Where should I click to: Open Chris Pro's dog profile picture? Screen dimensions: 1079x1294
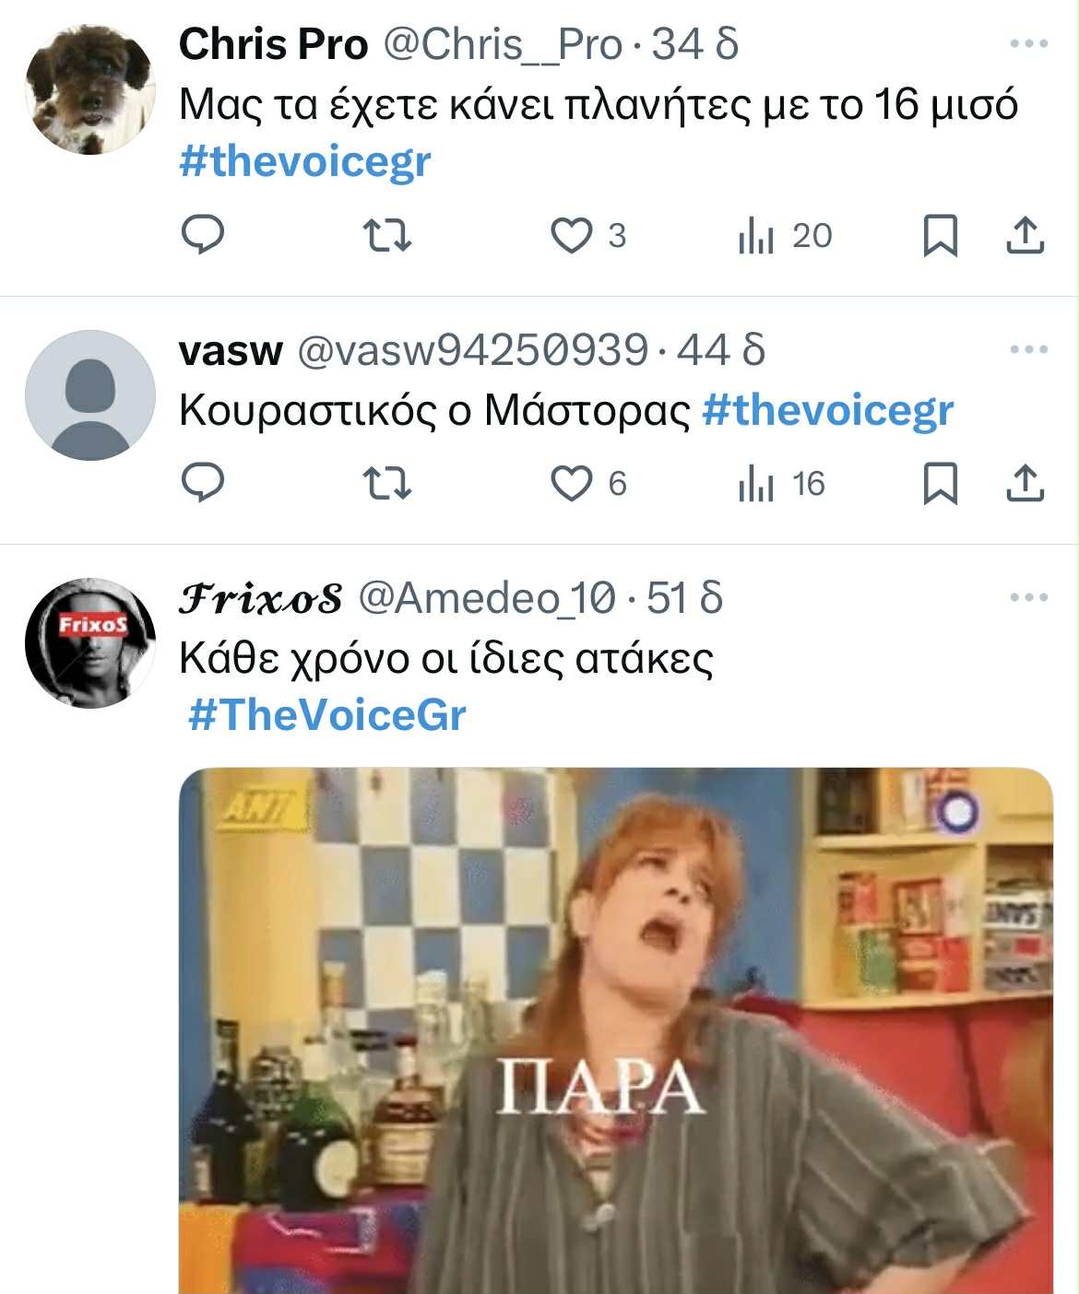click(x=90, y=89)
